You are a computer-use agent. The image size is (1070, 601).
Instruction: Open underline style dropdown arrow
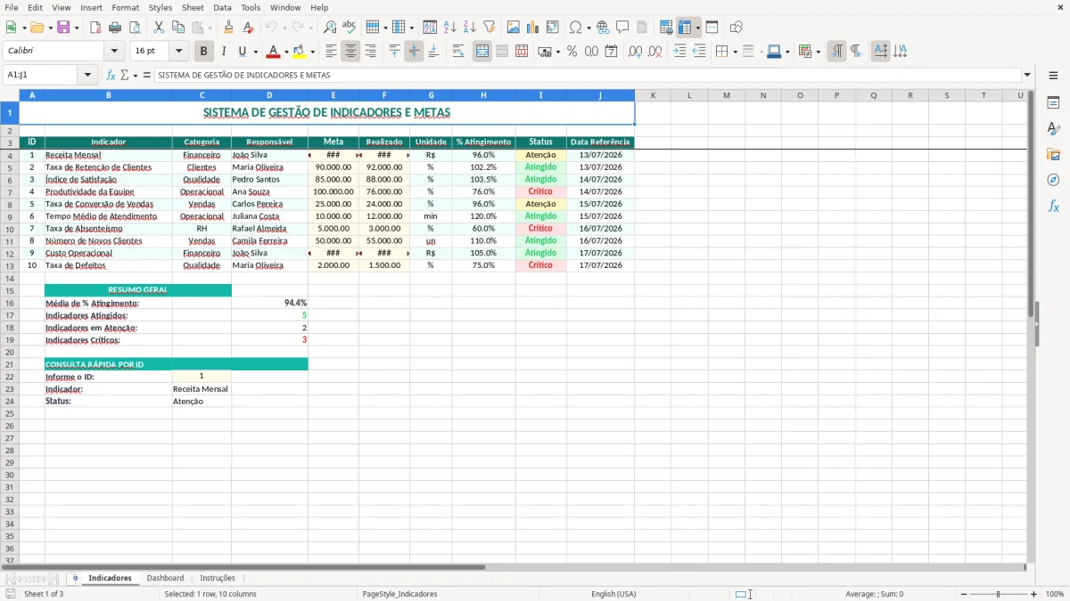pyautogui.click(x=255, y=52)
